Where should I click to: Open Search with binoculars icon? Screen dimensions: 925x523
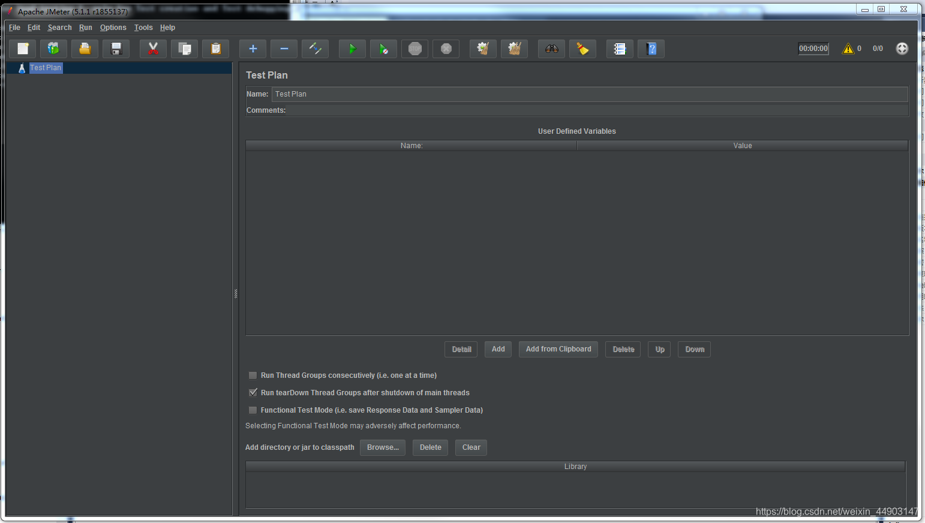tap(552, 49)
